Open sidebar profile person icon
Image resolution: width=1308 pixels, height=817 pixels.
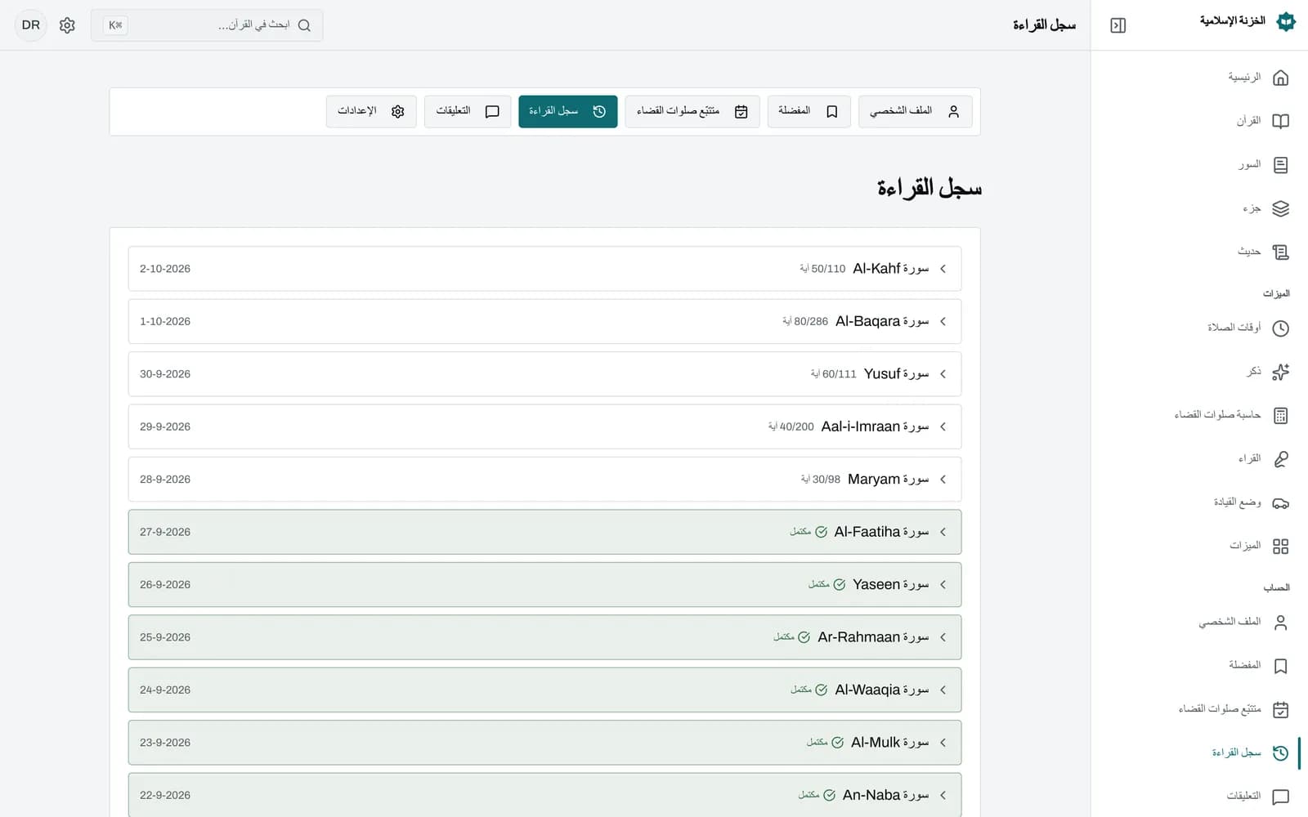click(x=1280, y=623)
